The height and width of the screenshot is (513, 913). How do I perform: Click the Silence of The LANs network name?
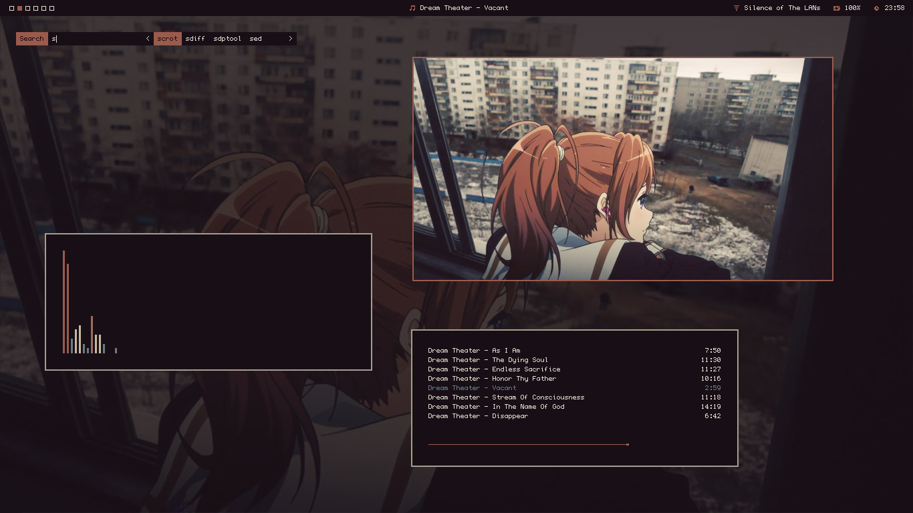(x=782, y=8)
